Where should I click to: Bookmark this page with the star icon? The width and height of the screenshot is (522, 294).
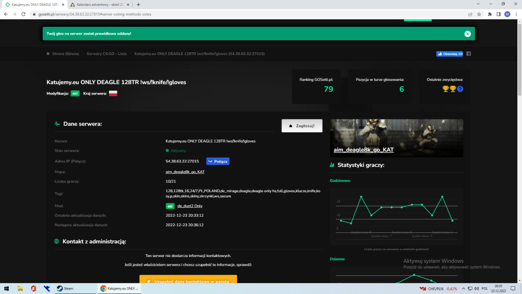pos(479,14)
